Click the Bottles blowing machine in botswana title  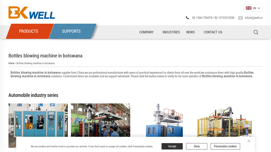(45, 56)
